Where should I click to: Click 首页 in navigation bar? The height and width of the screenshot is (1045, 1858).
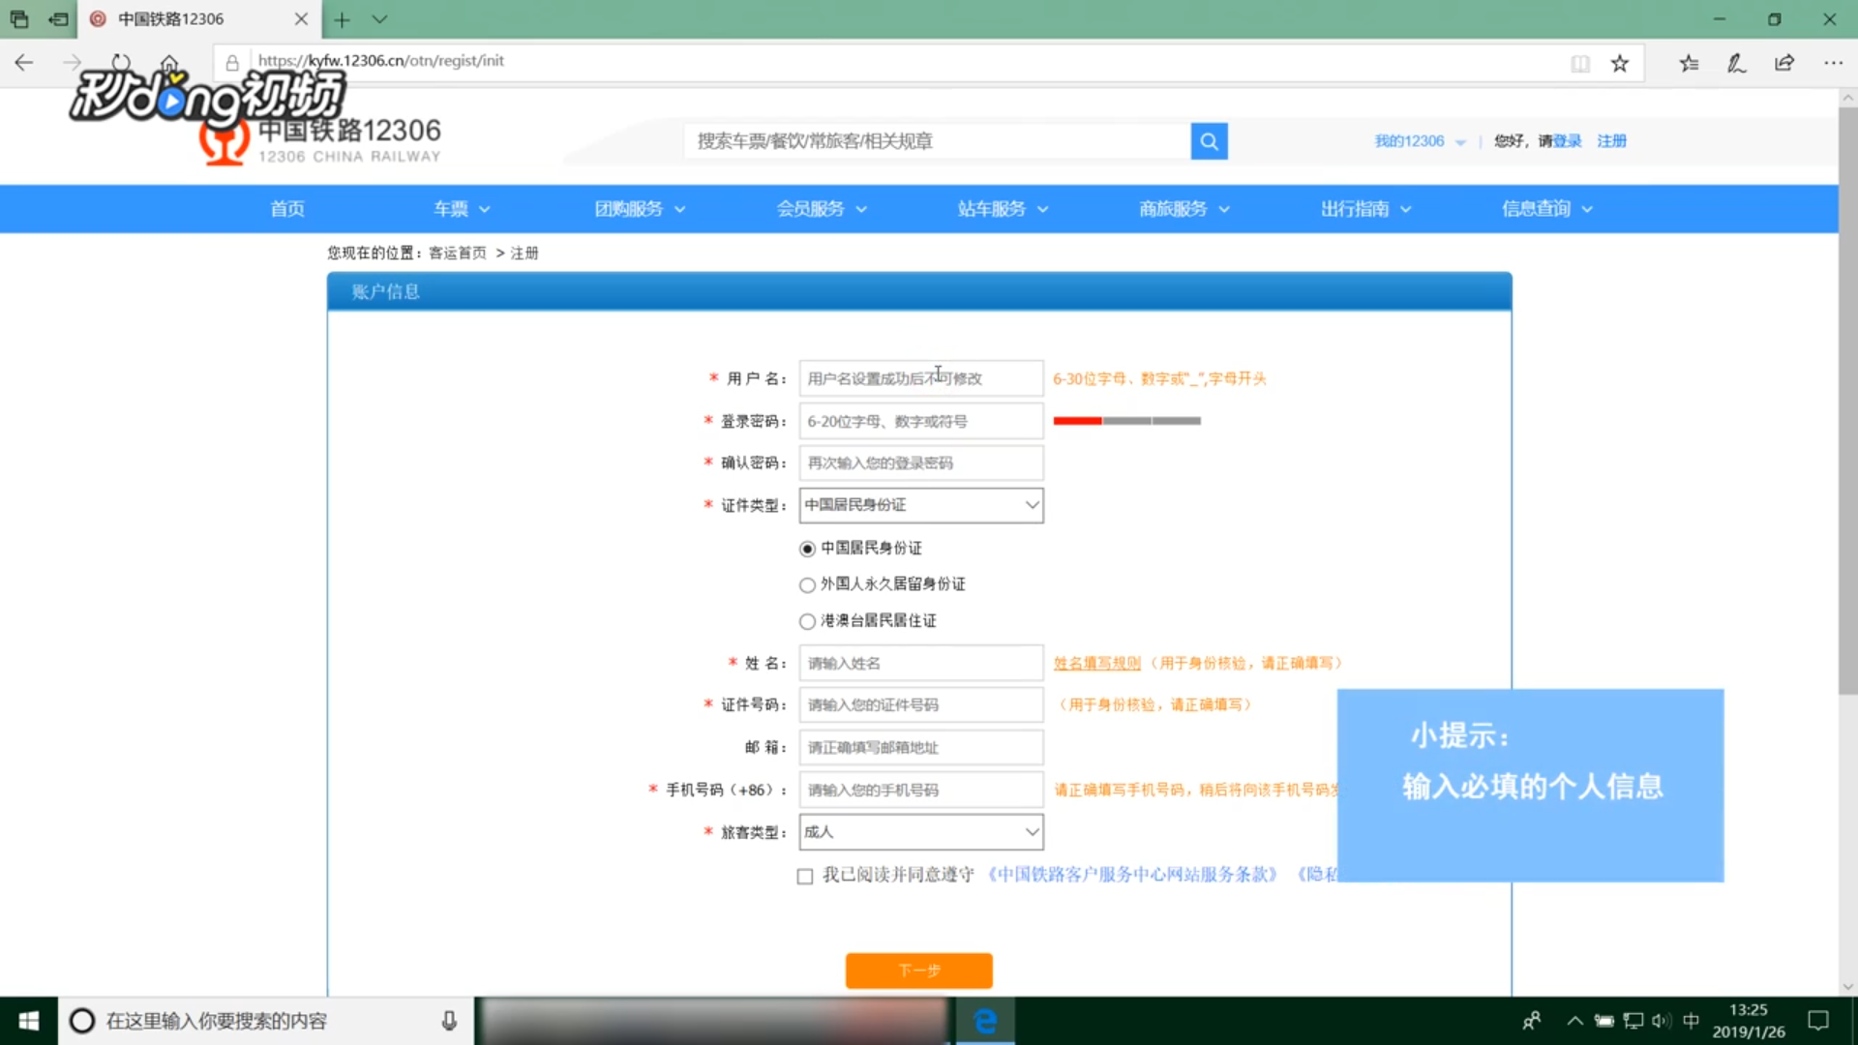pyautogui.click(x=286, y=209)
